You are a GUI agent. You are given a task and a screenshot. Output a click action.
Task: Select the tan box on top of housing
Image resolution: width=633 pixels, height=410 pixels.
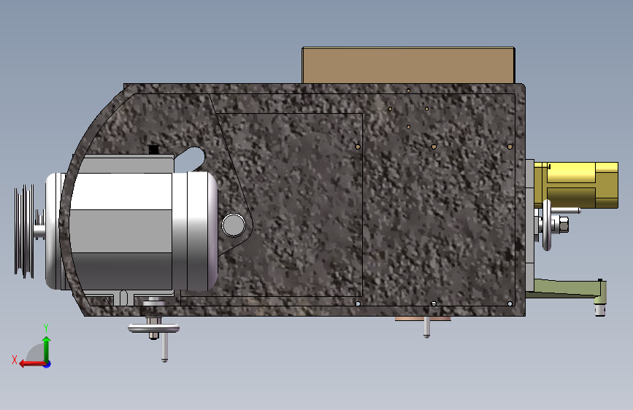pos(408,66)
